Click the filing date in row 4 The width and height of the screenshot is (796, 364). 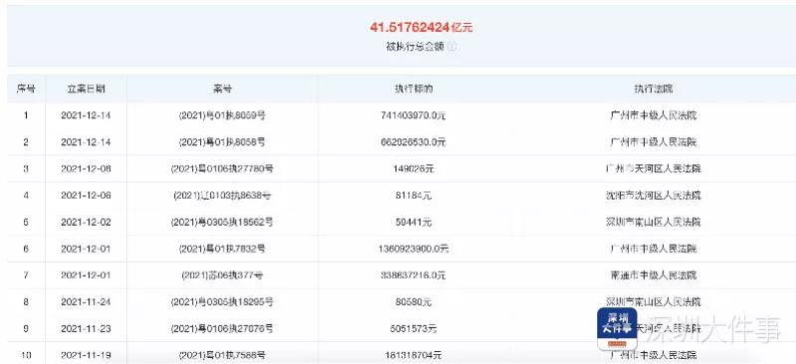coord(86,196)
